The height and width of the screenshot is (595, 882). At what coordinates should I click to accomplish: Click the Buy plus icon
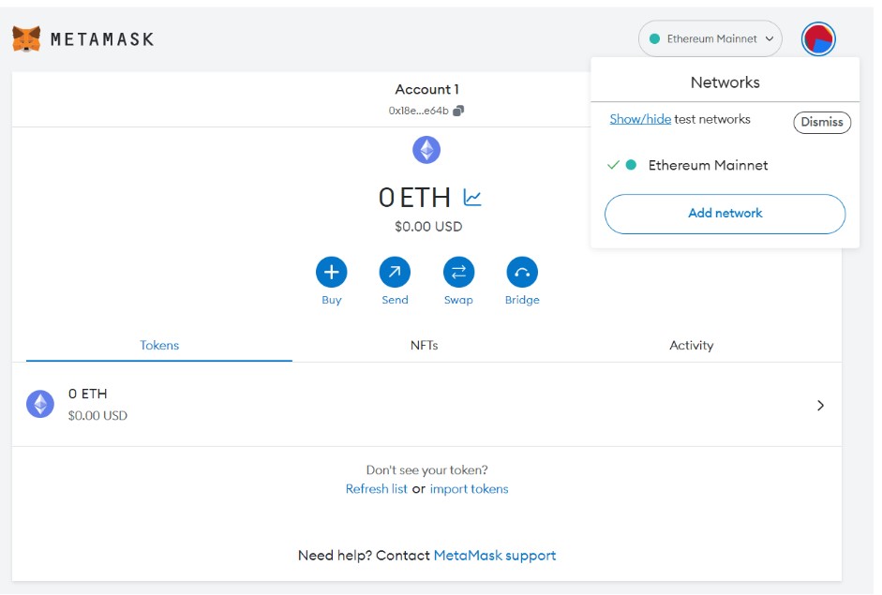(331, 272)
